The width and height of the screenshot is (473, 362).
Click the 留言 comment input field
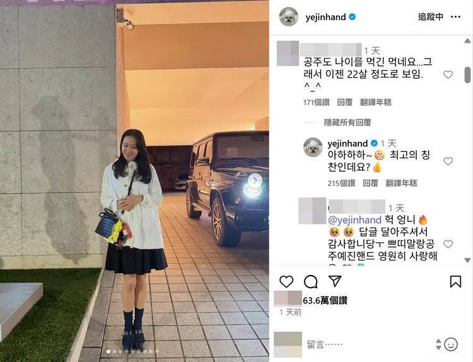(x=370, y=344)
